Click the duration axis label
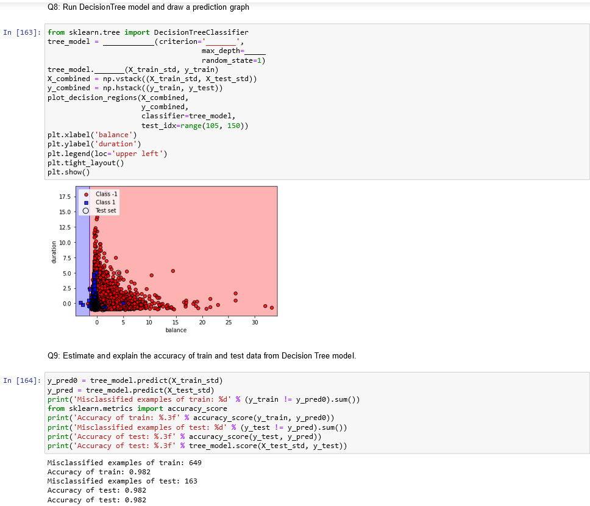This screenshot has width=590, height=506. click(54, 251)
